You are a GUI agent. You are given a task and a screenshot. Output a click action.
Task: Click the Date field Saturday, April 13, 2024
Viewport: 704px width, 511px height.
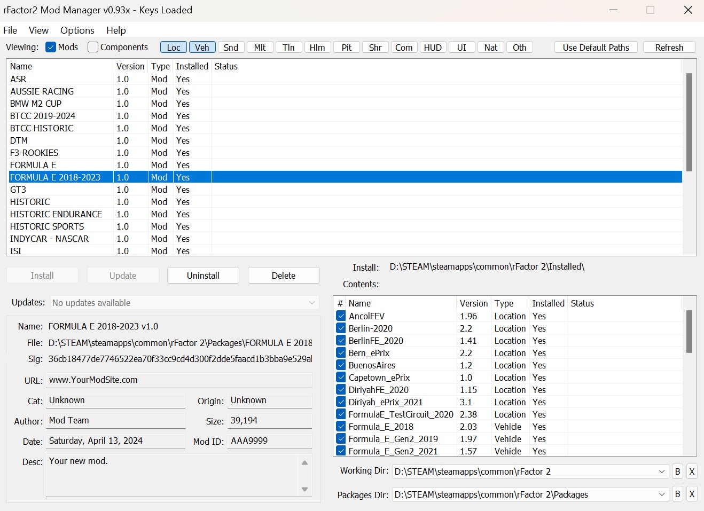[x=115, y=441]
